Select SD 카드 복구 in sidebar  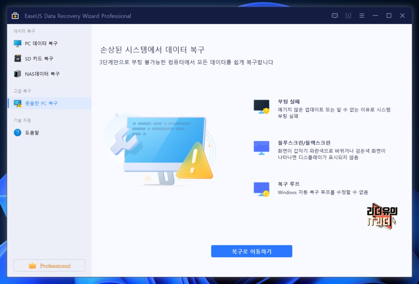tap(49, 59)
